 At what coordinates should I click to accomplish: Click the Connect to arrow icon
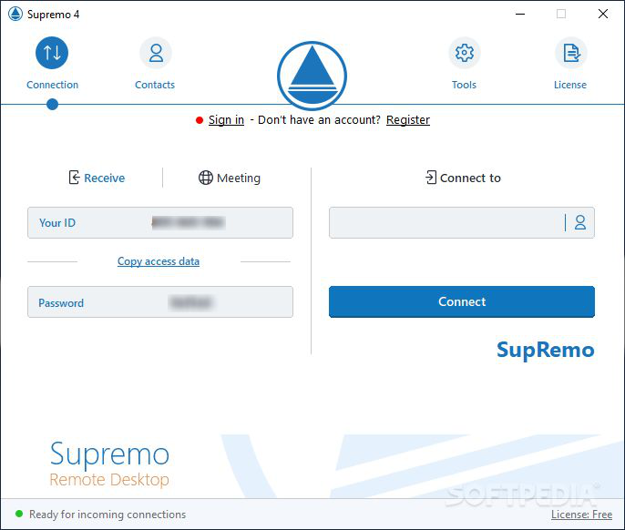(x=431, y=178)
